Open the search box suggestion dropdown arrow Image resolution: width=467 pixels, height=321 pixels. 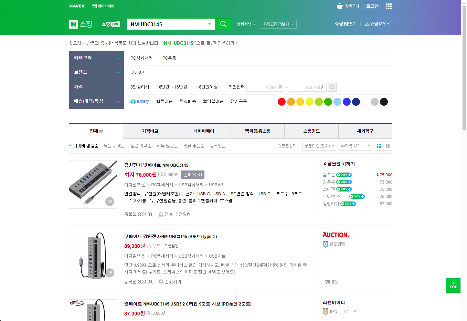tap(209, 24)
